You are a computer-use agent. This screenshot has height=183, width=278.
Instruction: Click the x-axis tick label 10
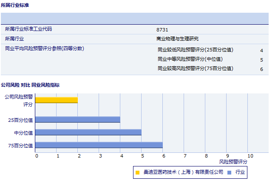click(250, 156)
